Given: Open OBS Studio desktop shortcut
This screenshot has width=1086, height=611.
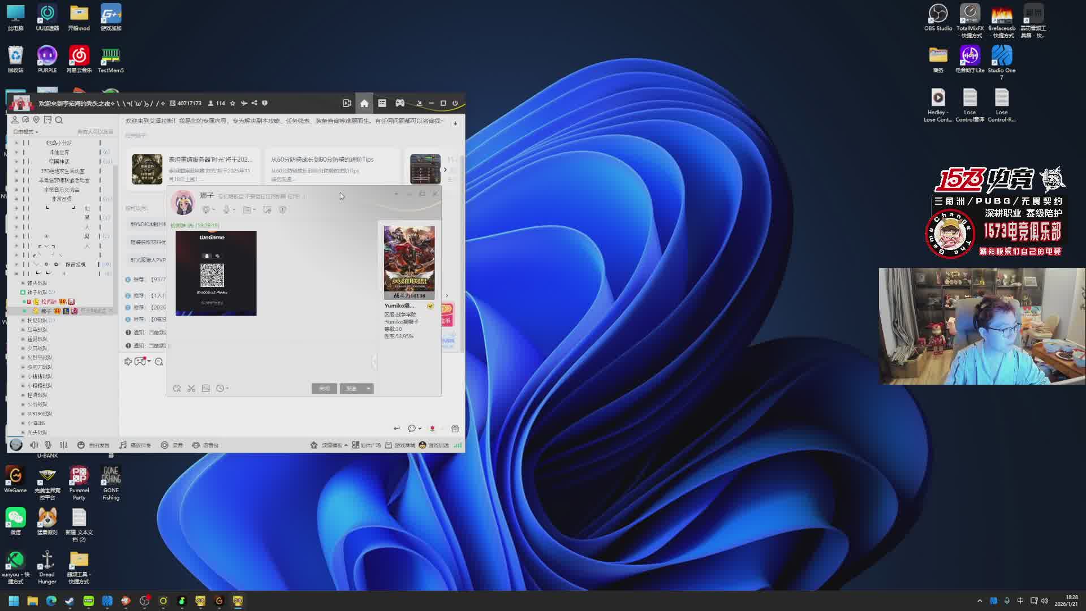Looking at the screenshot, I should tap(938, 17).
